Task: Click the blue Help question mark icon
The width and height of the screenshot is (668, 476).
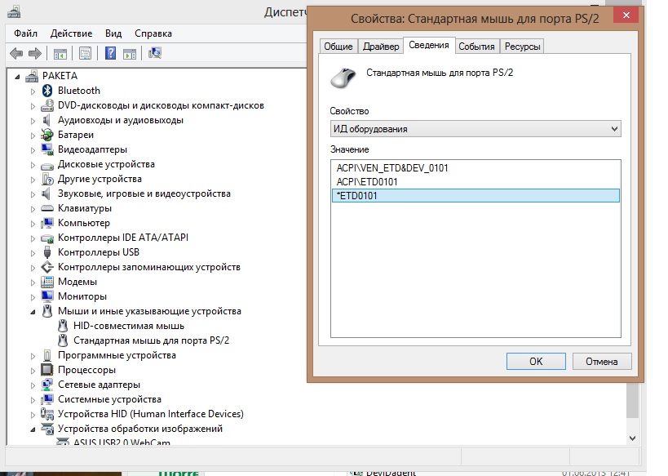Action: (110, 53)
